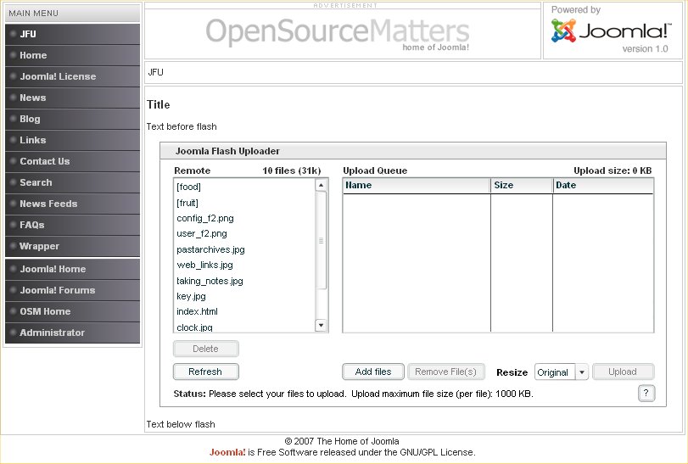688x464 pixels.
Task: Select config_f2.png in Remote list
Action: point(244,218)
